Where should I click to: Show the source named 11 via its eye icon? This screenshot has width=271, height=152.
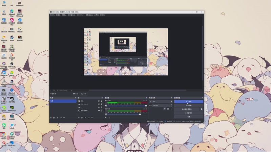pyautogui.click(x=99, y=107)
